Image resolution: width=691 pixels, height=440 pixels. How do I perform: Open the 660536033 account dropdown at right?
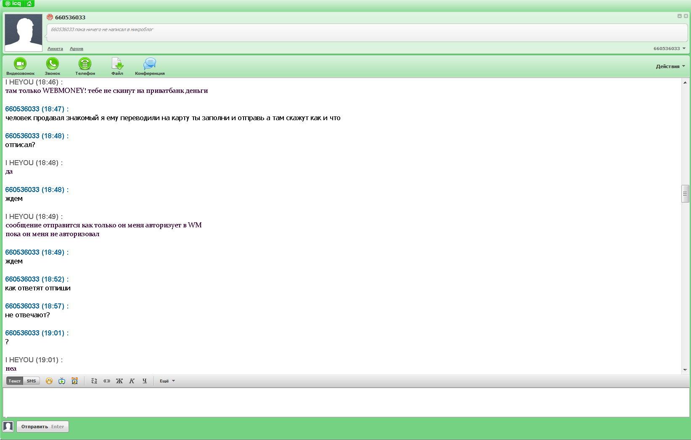pos(669,48)
